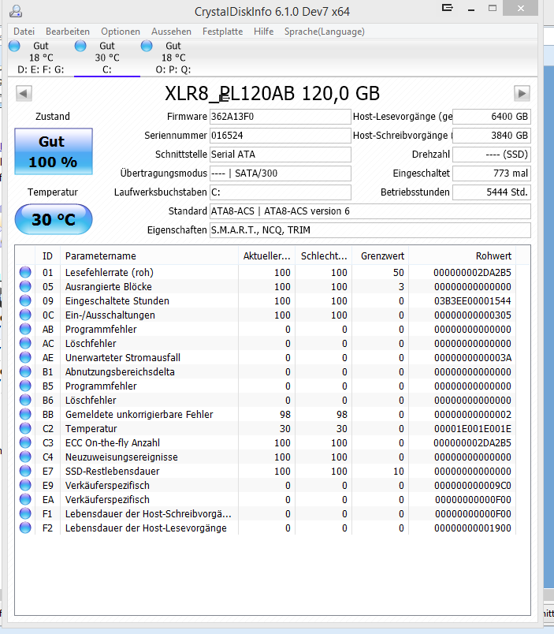Image resolution: width=554 pixels, height=634 pixels.
Task: Select the D: E: F: G: disk tab
Action: coord(41,58)
